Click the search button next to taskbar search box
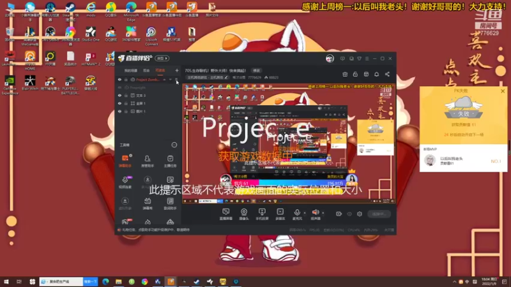 [x=90, y=281]
